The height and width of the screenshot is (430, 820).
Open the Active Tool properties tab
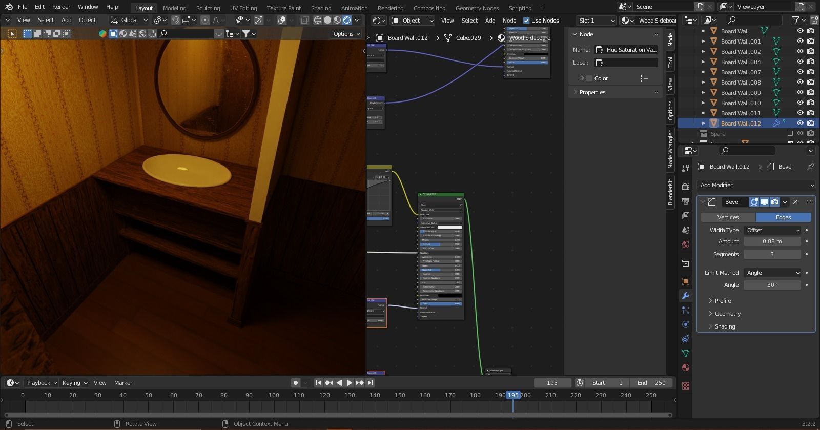pos(686,169)
